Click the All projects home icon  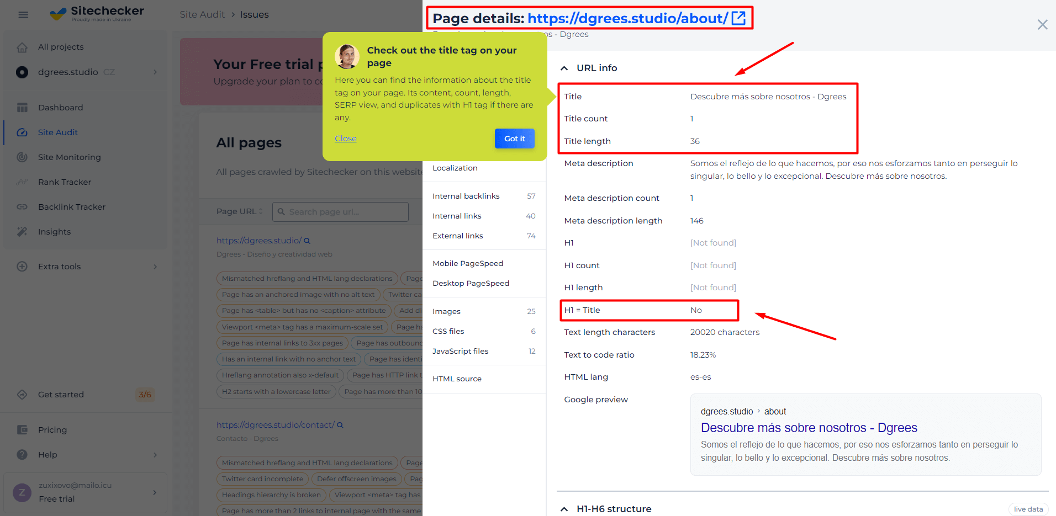[22, 47]
